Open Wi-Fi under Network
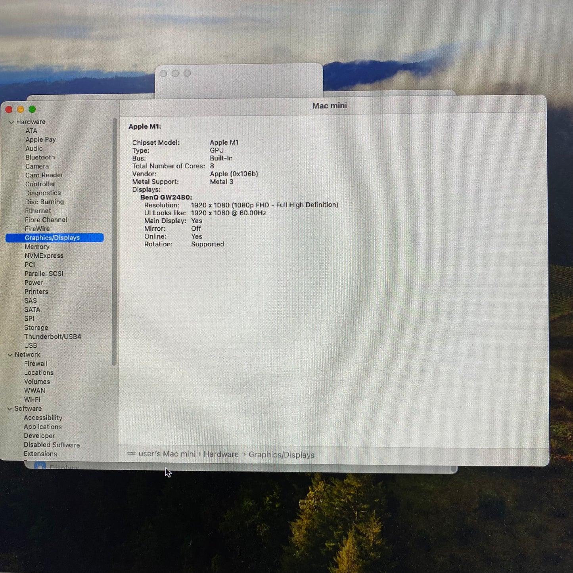This screenshot has height=573, width=573. [32, 400]
